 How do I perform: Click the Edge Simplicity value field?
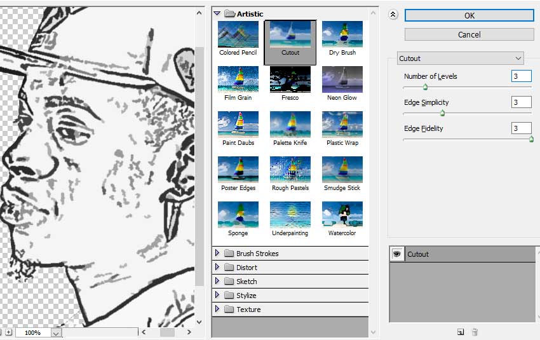point(521,102)
